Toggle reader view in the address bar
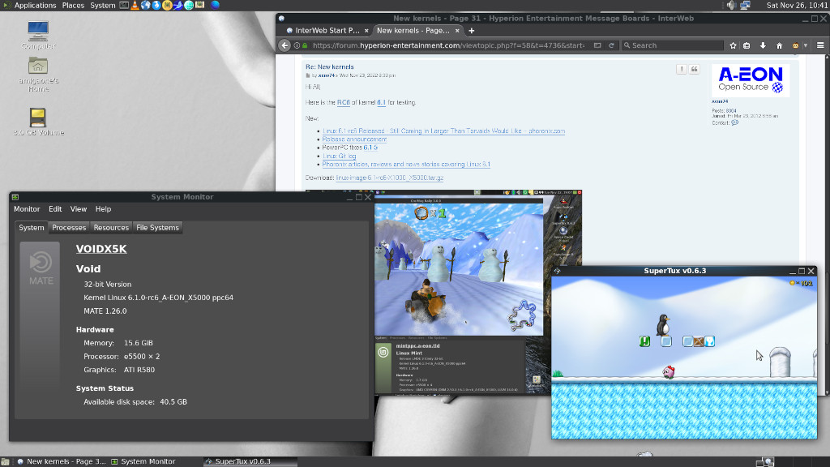This screenshot has width=830, height=467. (x=597, y=45)
